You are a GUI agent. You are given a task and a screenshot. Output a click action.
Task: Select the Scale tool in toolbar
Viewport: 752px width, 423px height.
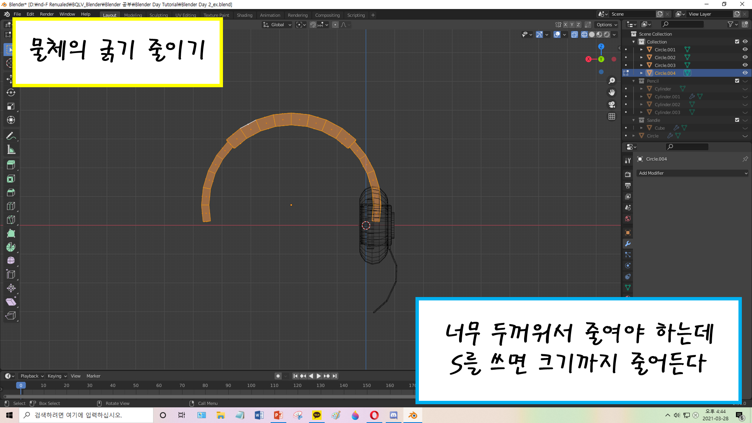pyautogui.click(x=11, y=106)
